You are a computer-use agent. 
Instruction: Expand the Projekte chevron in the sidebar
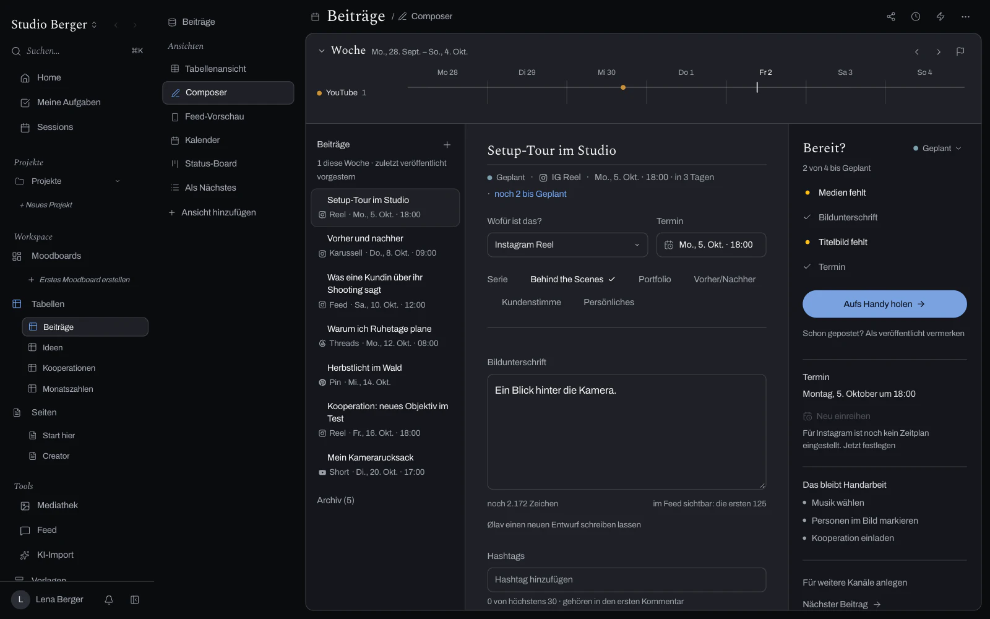point(118,181)
